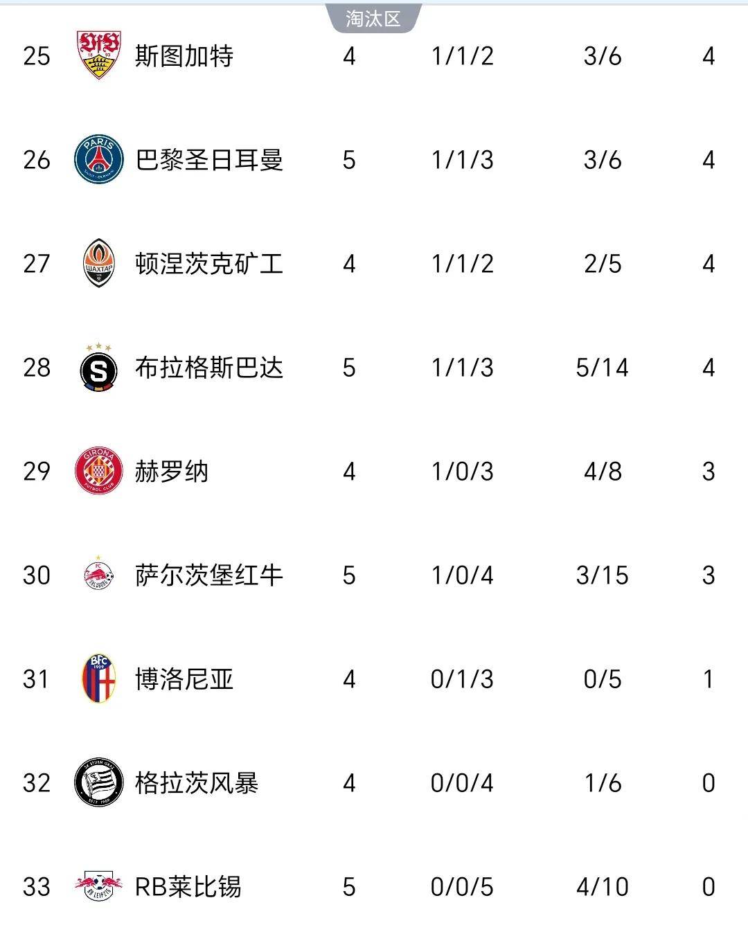Click the VfB Stuttgart club crest

[x=99, y=55]
